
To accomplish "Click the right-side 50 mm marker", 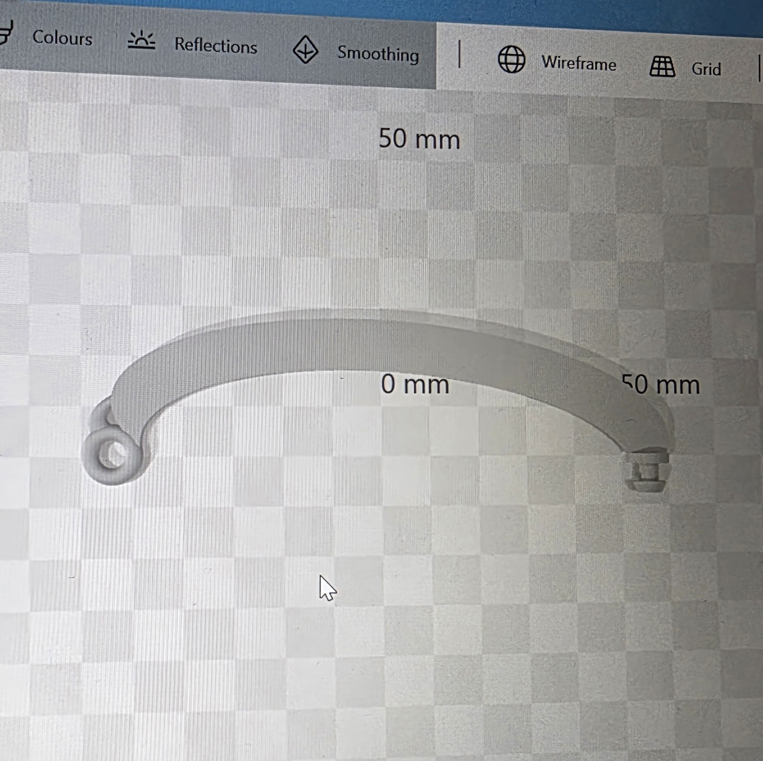I will click(x=661, y=385).
